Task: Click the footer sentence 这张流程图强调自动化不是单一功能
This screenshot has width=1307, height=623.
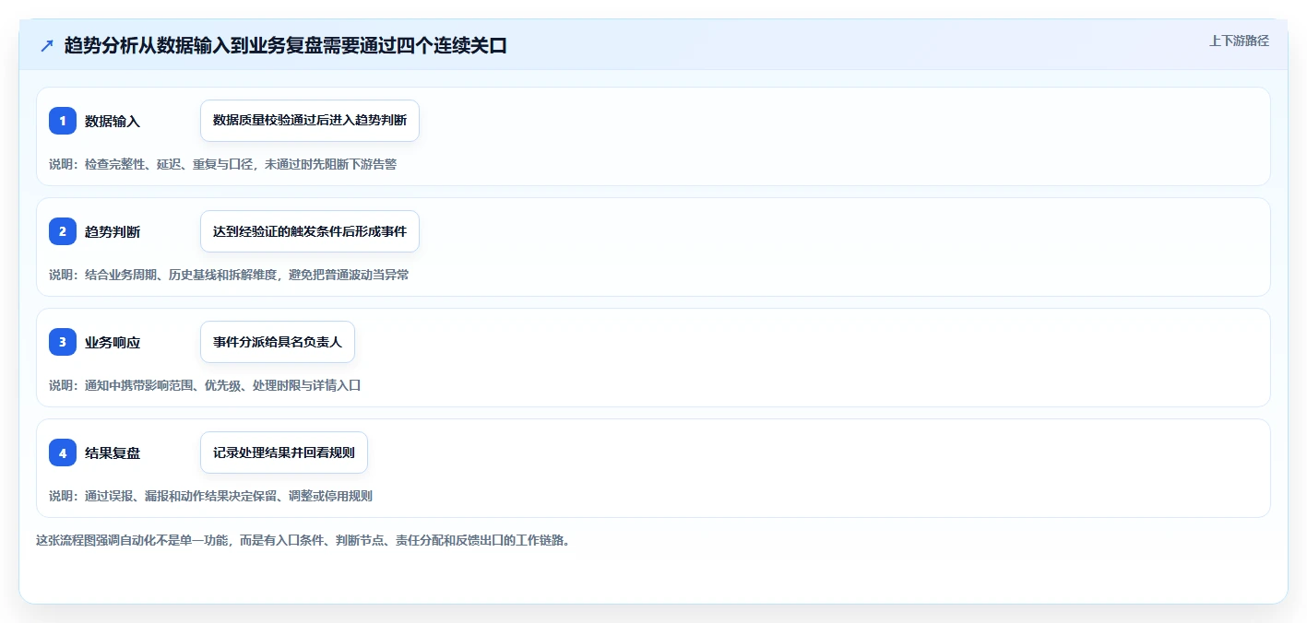Action: [x=303, y=540]
